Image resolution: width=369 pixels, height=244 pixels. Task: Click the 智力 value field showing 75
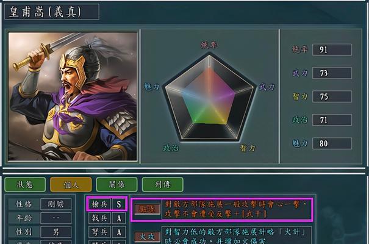pyautogui.click(x=332, y=96)
